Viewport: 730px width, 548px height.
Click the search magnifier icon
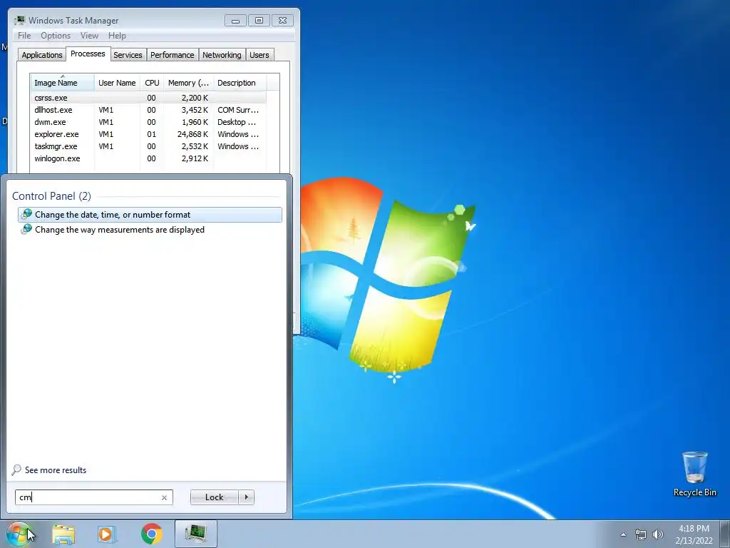tap(16, 470)
